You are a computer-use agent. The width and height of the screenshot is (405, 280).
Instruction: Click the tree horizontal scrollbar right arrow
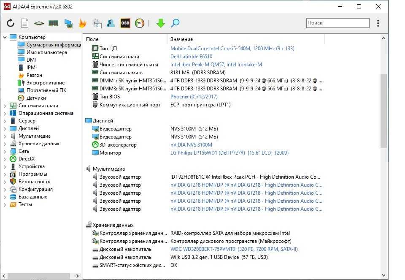tap(77, 276)
